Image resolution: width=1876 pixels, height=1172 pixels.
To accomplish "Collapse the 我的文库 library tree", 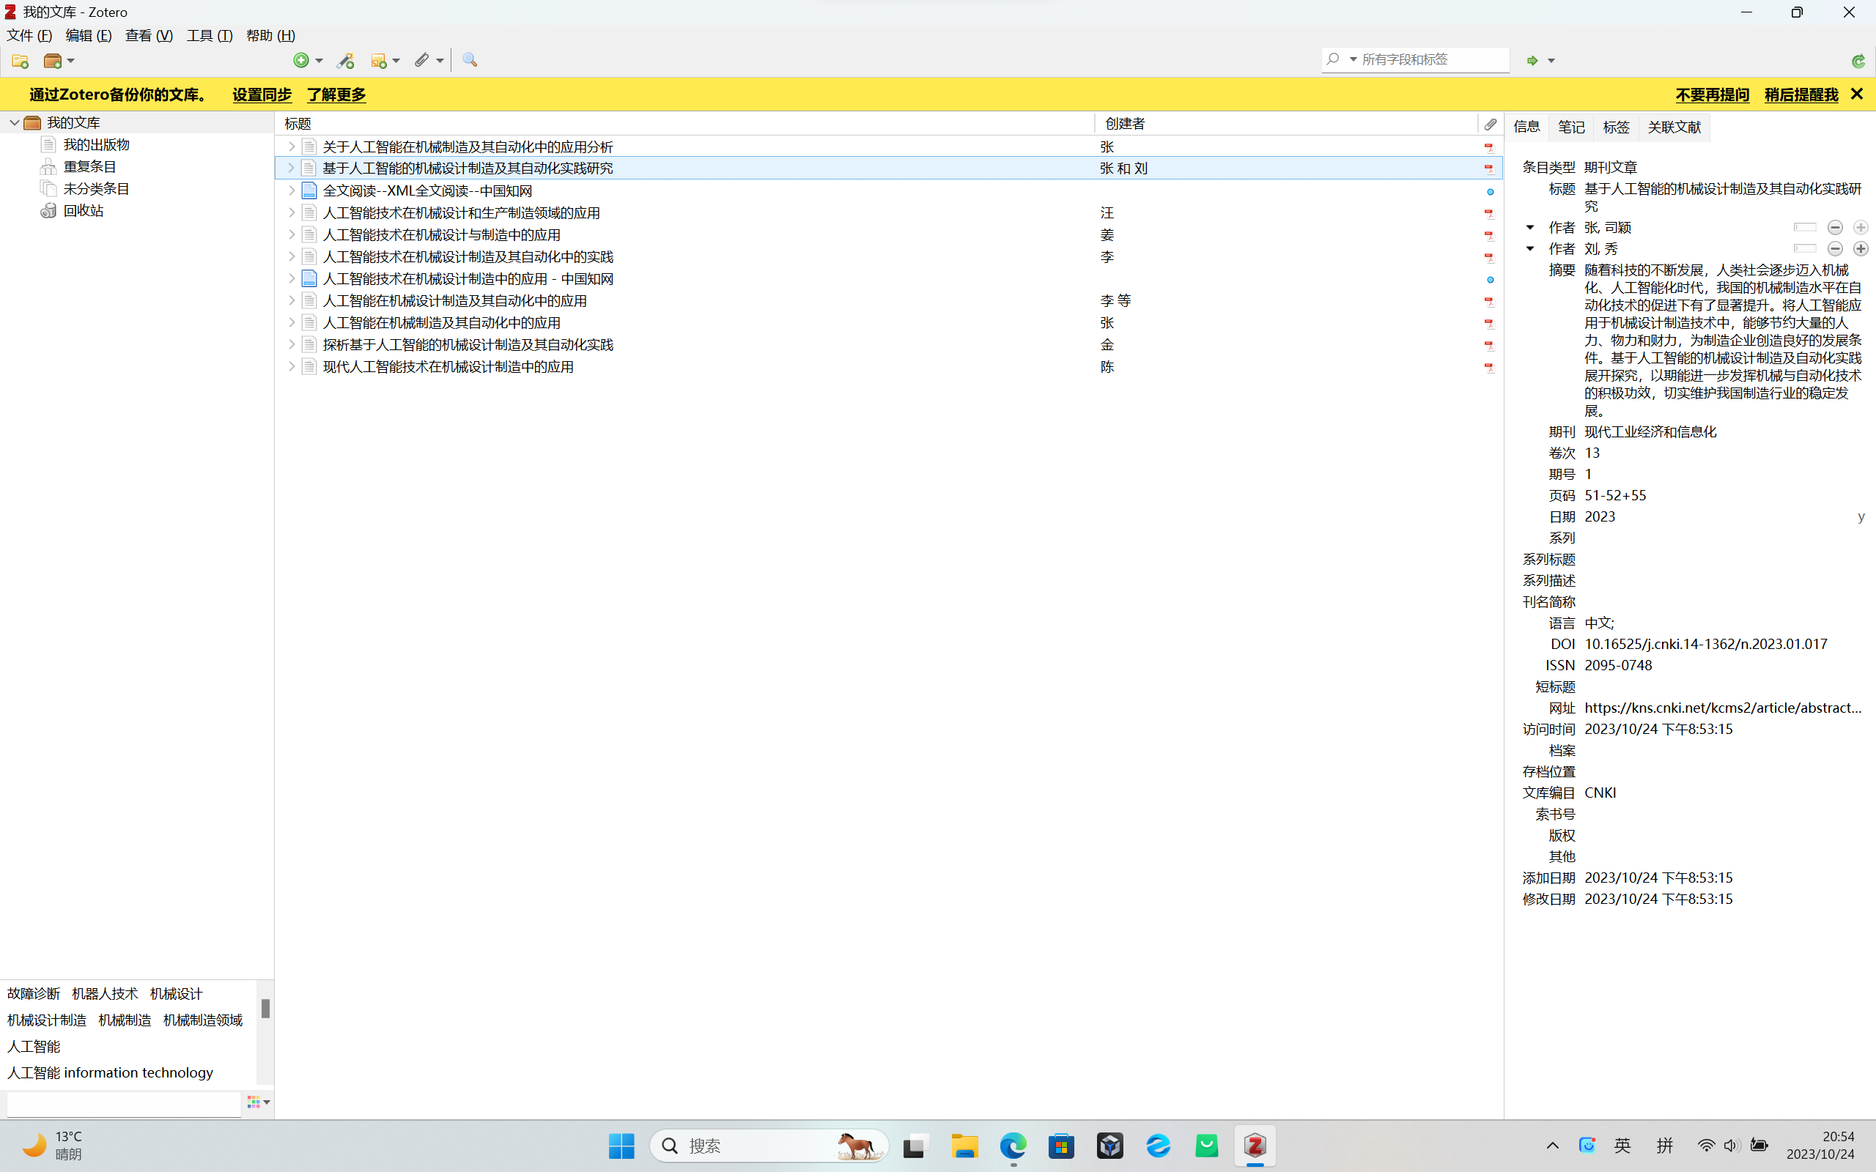I will point(15,122).
